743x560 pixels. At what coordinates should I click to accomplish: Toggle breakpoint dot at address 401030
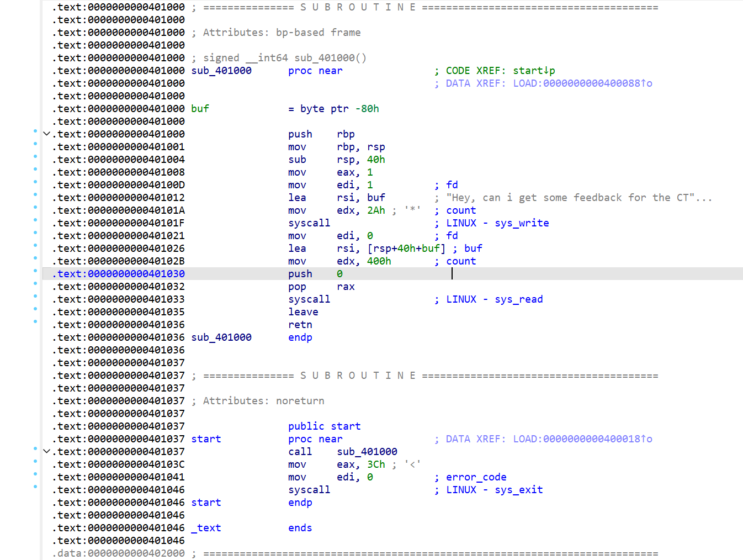click(35, 271)
